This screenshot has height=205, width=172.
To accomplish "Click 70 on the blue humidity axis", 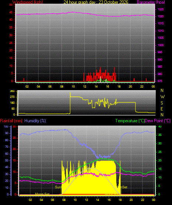I will click(x=7, y=147).
